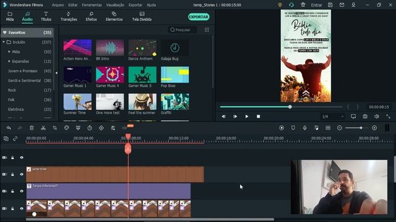Image resolution: width=396 pixels, height=222 pixels.
Task: Expand the Expansões subcategory
Action: coord(9,61)
